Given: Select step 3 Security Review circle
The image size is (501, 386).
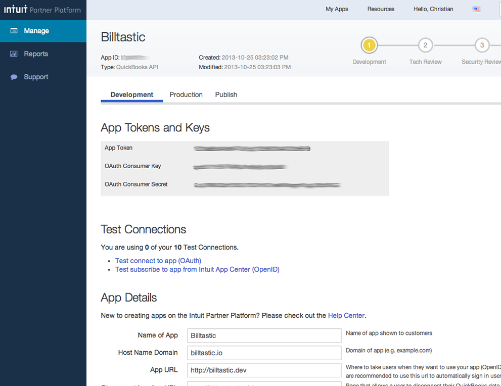Looking at the screenshot, I should tap(482, 45).
